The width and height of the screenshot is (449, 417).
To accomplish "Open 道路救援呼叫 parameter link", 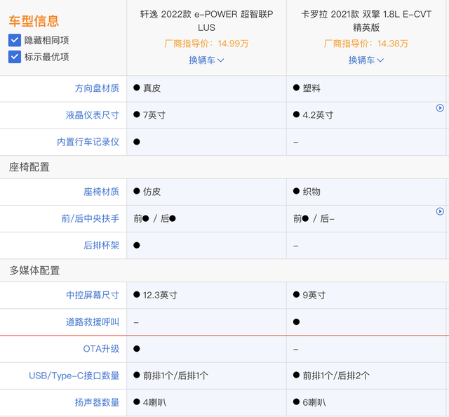I will [93, 322].
